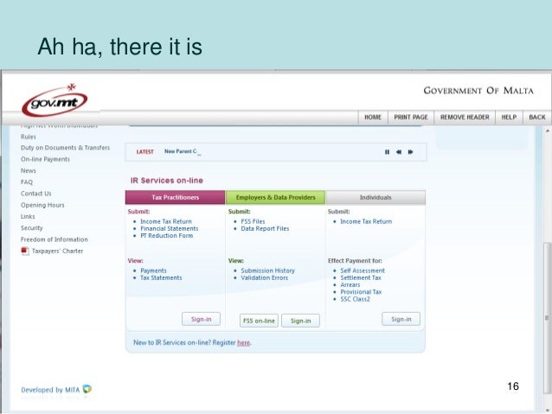Click the page vertical scrollbar thumb
552x414 pixels.
547,317
